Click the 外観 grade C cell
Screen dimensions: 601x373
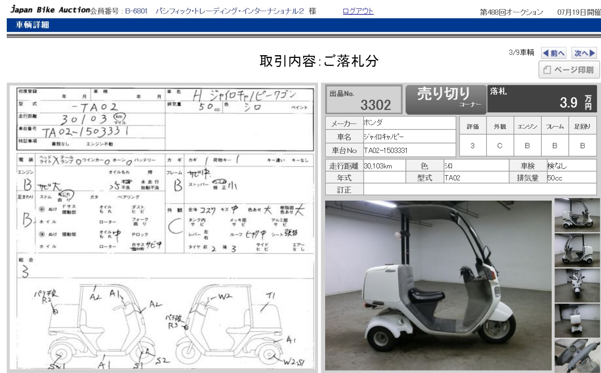tap(500, 146)
